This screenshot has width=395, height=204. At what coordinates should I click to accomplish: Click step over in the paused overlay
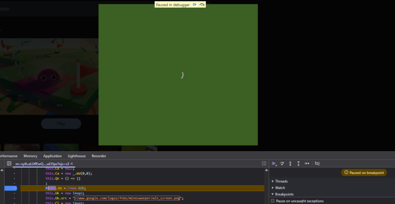click(x=202, y=5)
